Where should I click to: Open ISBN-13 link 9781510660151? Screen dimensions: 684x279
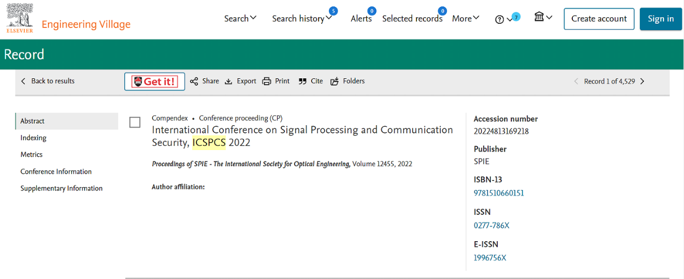pos(499,193)
